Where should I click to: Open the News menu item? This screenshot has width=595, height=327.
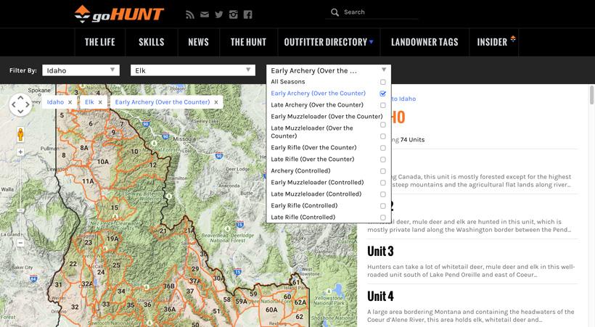click(x=199, y=42)
